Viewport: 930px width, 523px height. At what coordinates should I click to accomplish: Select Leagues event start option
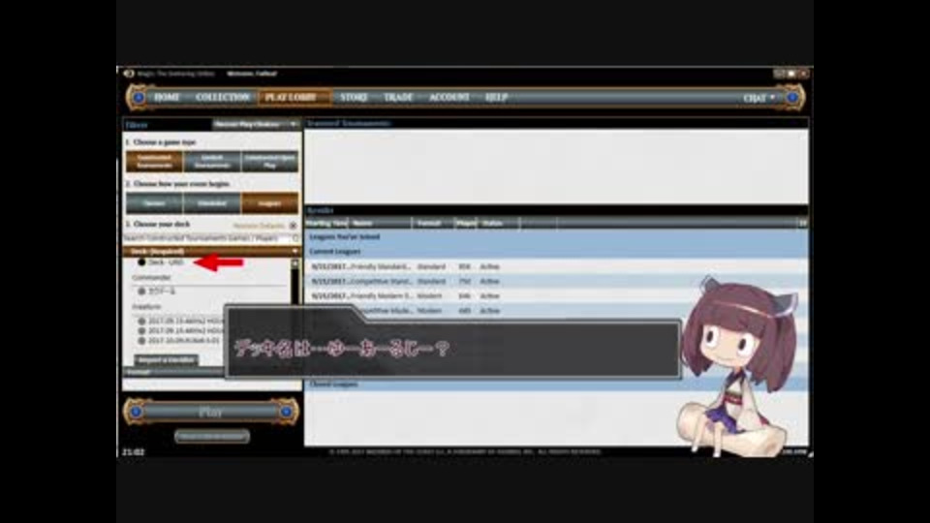[270, 202]
